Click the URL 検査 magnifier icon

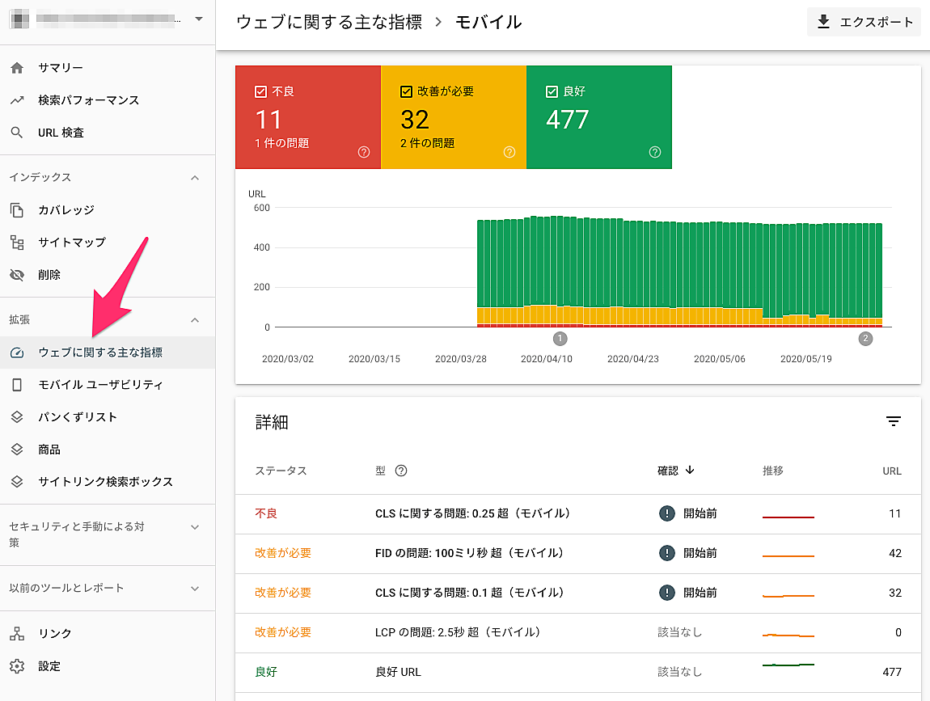(17, 133)
